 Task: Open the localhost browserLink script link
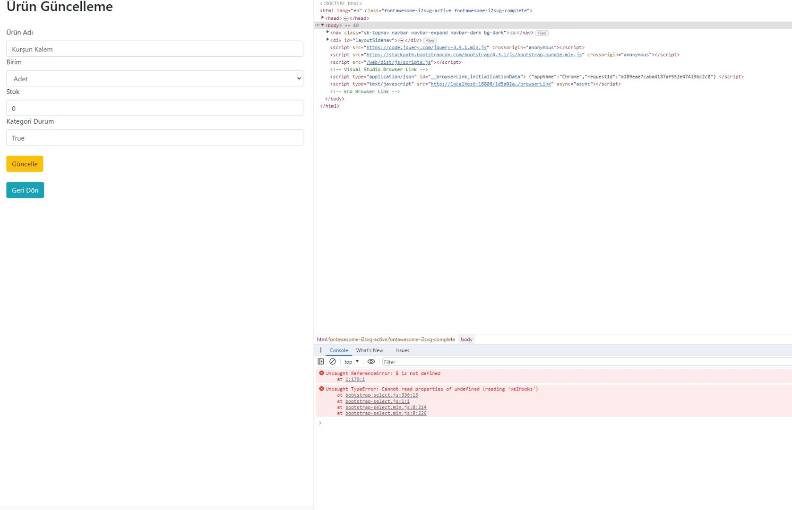(491, 84)
